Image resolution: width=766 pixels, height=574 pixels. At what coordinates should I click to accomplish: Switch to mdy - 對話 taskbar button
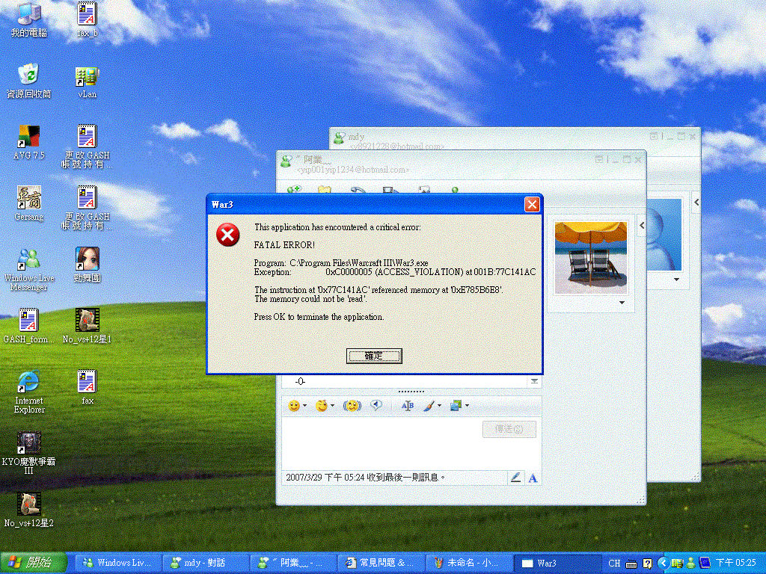pos(205,563)
